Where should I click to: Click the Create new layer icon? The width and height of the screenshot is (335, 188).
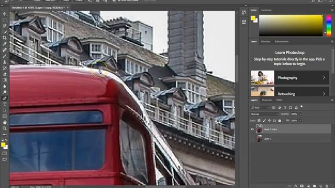321,186
